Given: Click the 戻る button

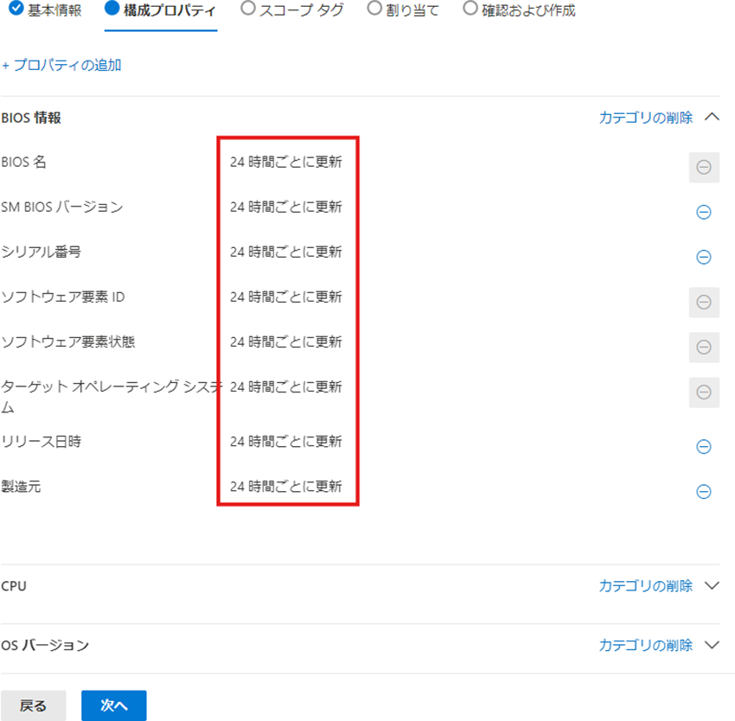Looking at the screenshot, I should coord(33,705).
